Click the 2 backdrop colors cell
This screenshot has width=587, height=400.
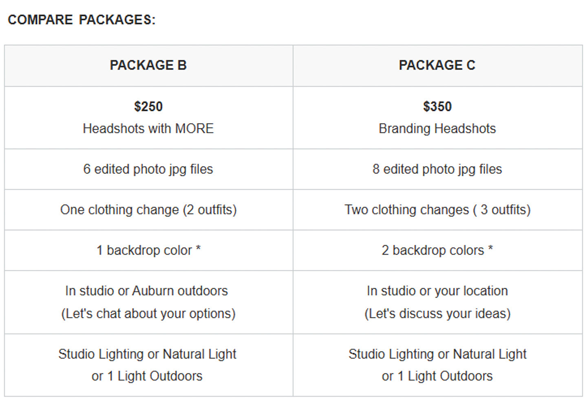437,250
